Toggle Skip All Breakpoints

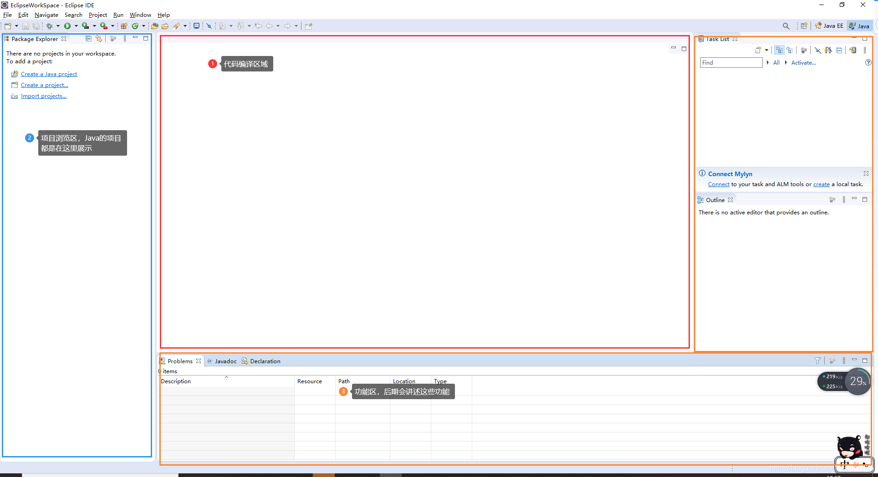[209, 26]
